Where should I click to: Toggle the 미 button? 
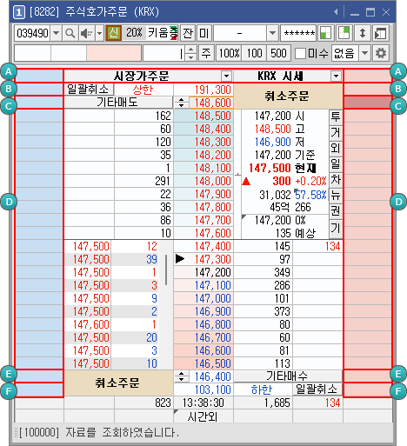(x=204, y=33)
